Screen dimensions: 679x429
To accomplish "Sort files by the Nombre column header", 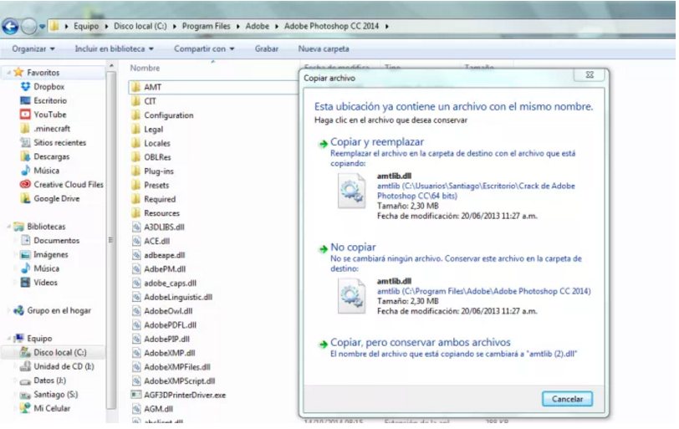I will tap(145, 68).
